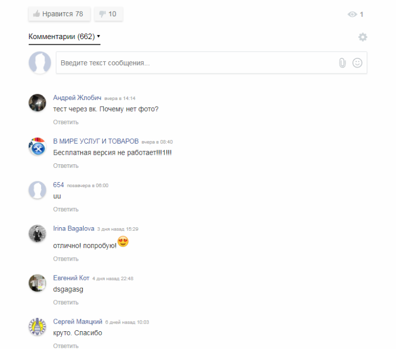Open Irina Bagalova avatar photo
Image resolution: width=396 pixels, height=349 pixels.
(x=38, y=233)
